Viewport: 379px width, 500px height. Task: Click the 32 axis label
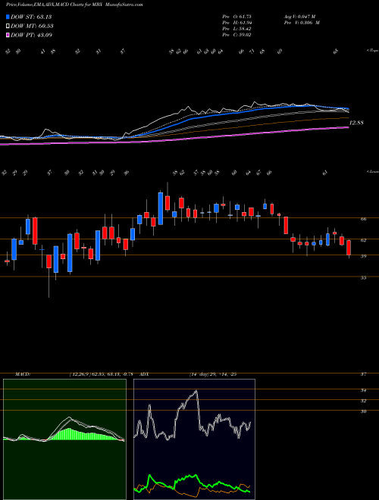click(363, 402)
